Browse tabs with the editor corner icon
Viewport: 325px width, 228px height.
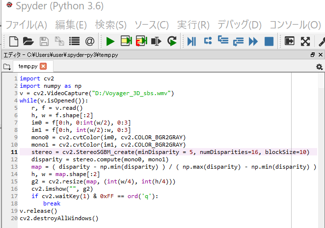coord(7,67)
